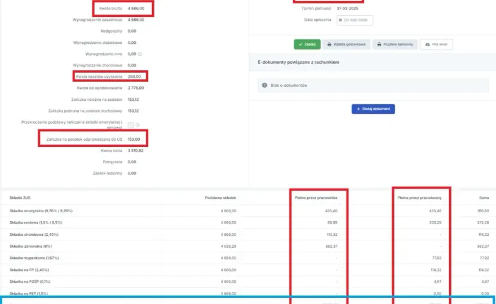Select the Składka chorobowa (2,45%) row label
496x304 pixels.
pos(34,235)
